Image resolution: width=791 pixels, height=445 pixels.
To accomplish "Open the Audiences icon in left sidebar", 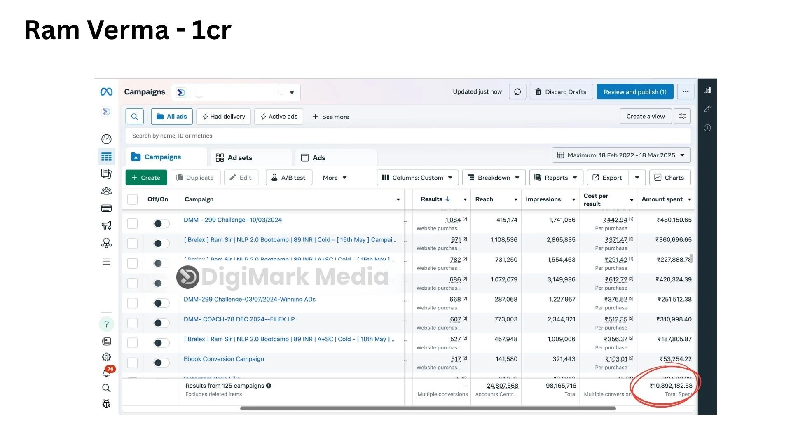I will click(x=106, y=191).
